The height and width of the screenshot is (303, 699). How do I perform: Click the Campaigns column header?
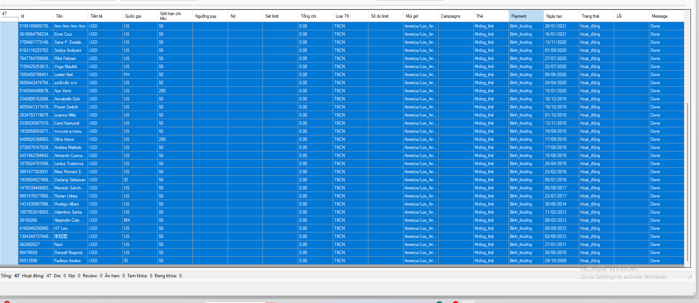pos(456,16)
